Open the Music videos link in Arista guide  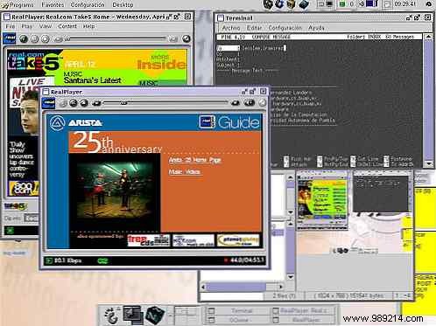pos(185,172)
